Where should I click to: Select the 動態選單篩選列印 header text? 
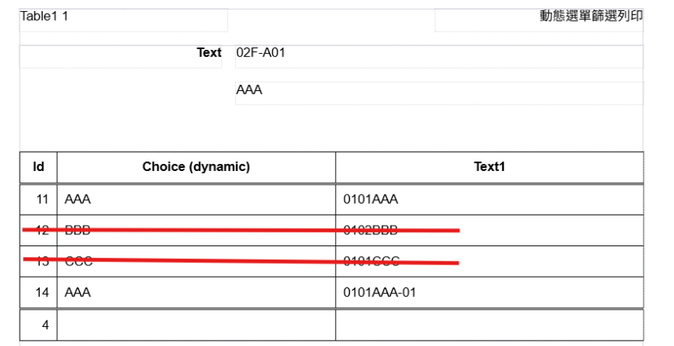pos(591,17)
